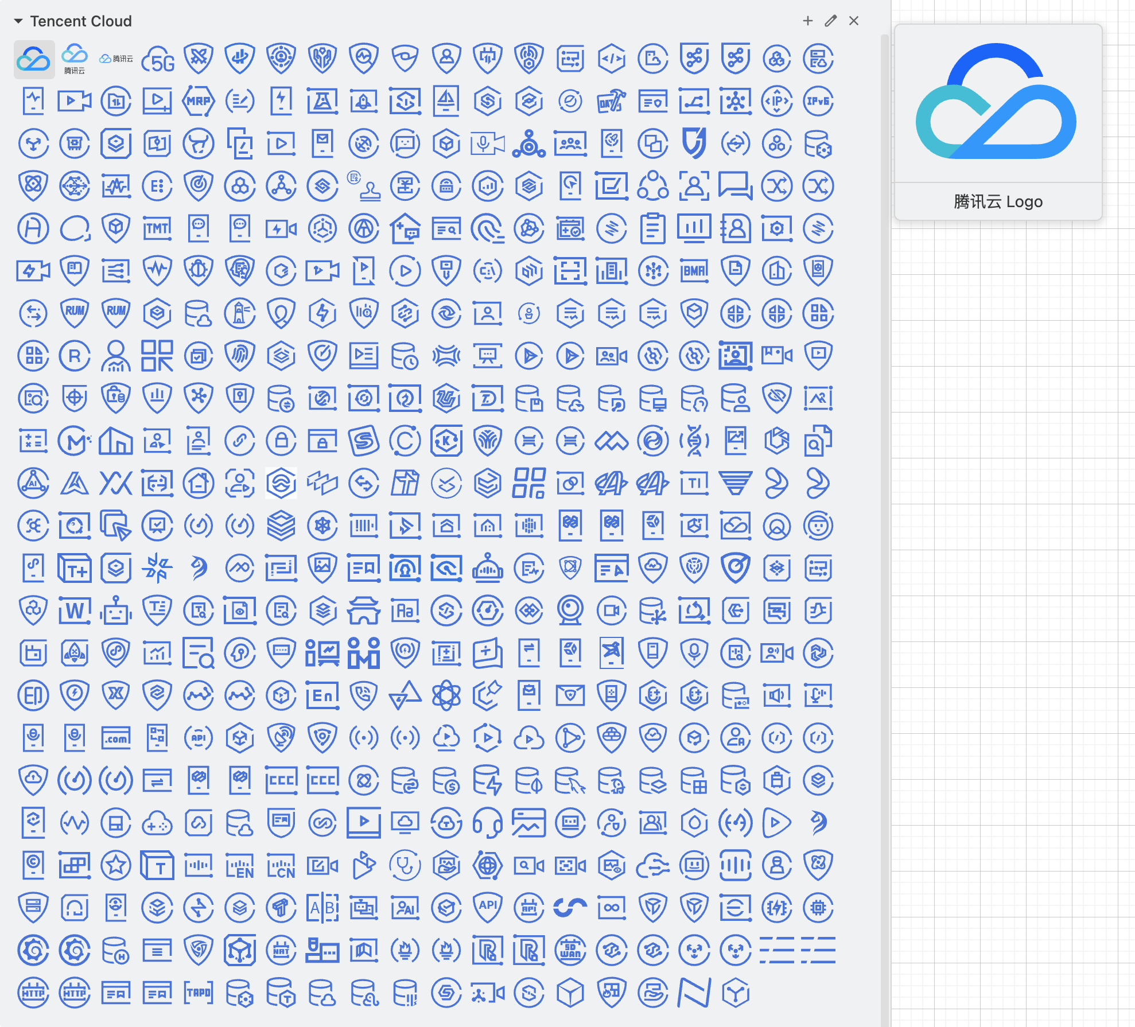The height and width of the screenshot is (1027, 1135).
Task: Choose the 3D cube T box icon
Action: tap(157, 865)
